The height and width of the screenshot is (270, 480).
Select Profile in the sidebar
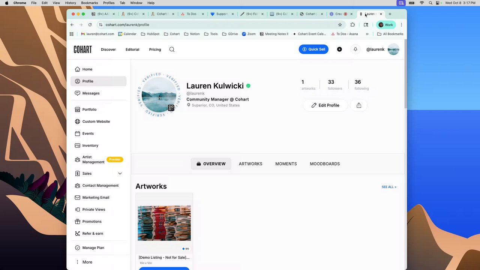[x=98, y=81]
